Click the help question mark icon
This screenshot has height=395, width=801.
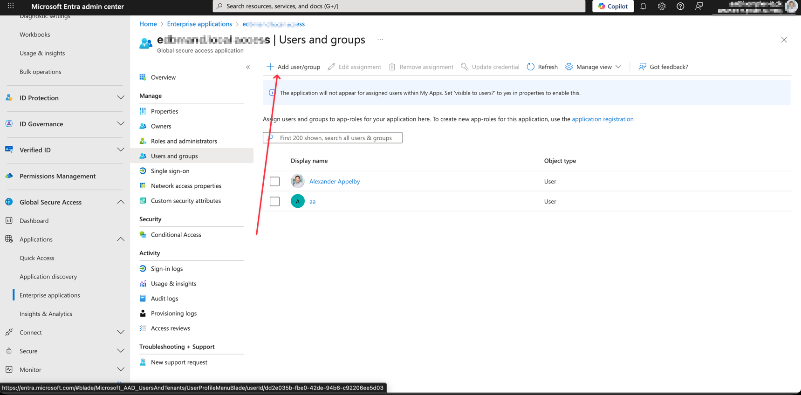(680, 6)
